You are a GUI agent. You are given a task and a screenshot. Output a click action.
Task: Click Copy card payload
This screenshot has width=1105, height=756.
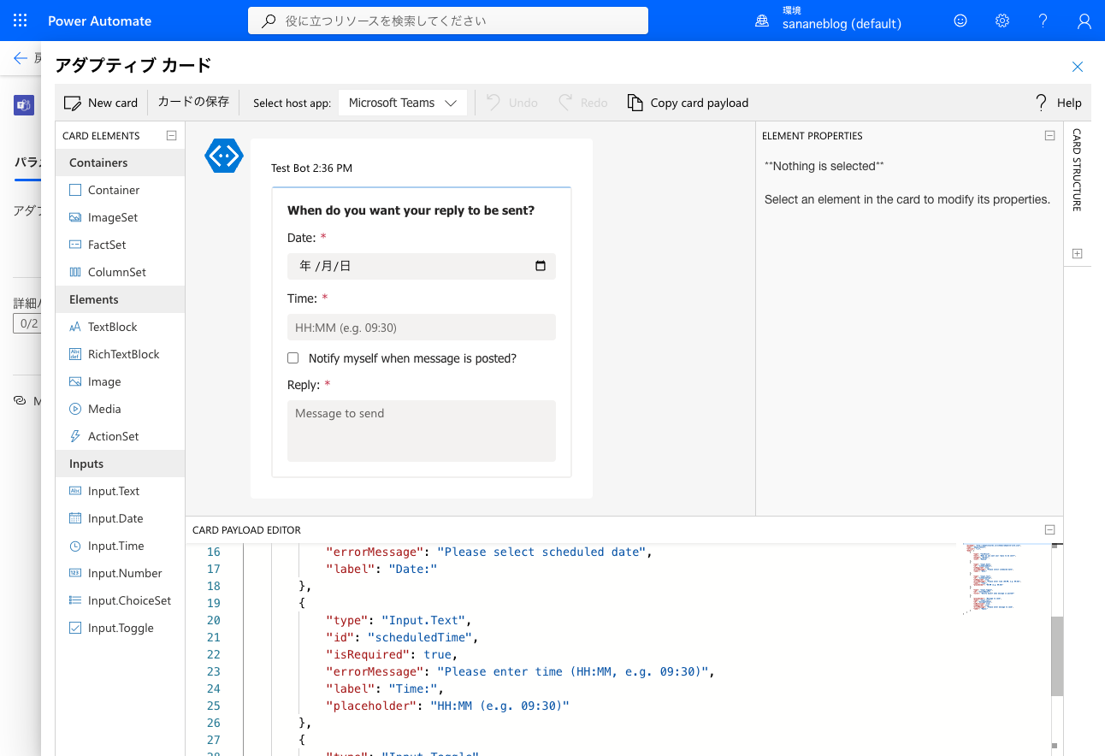(x=688, y=103)
